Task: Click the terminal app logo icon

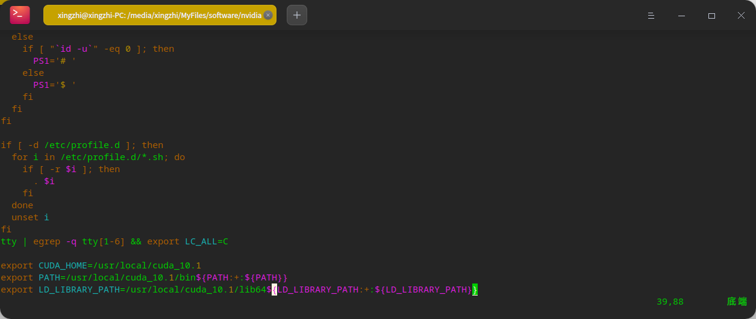Action: [x=20, y=15]
